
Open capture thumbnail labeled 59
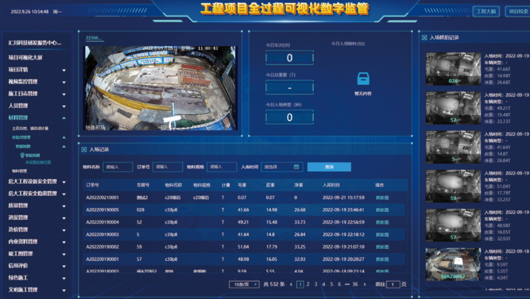[453, 186]
